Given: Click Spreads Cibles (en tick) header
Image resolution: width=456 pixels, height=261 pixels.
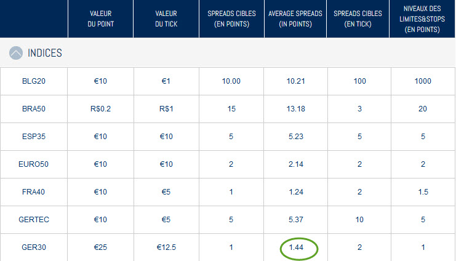Looking at the screenshot, I should pyautogui.click(x=360, y=19).
